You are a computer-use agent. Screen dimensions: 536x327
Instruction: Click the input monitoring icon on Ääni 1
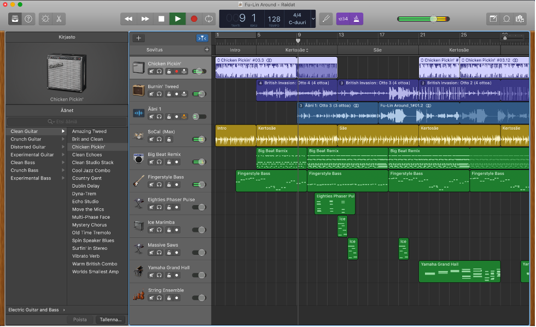184,116
